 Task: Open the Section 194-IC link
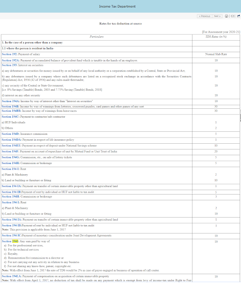[x=12, y=236]
